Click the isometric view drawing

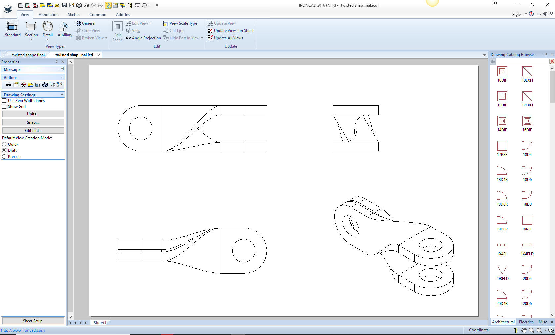click(394, 246)
